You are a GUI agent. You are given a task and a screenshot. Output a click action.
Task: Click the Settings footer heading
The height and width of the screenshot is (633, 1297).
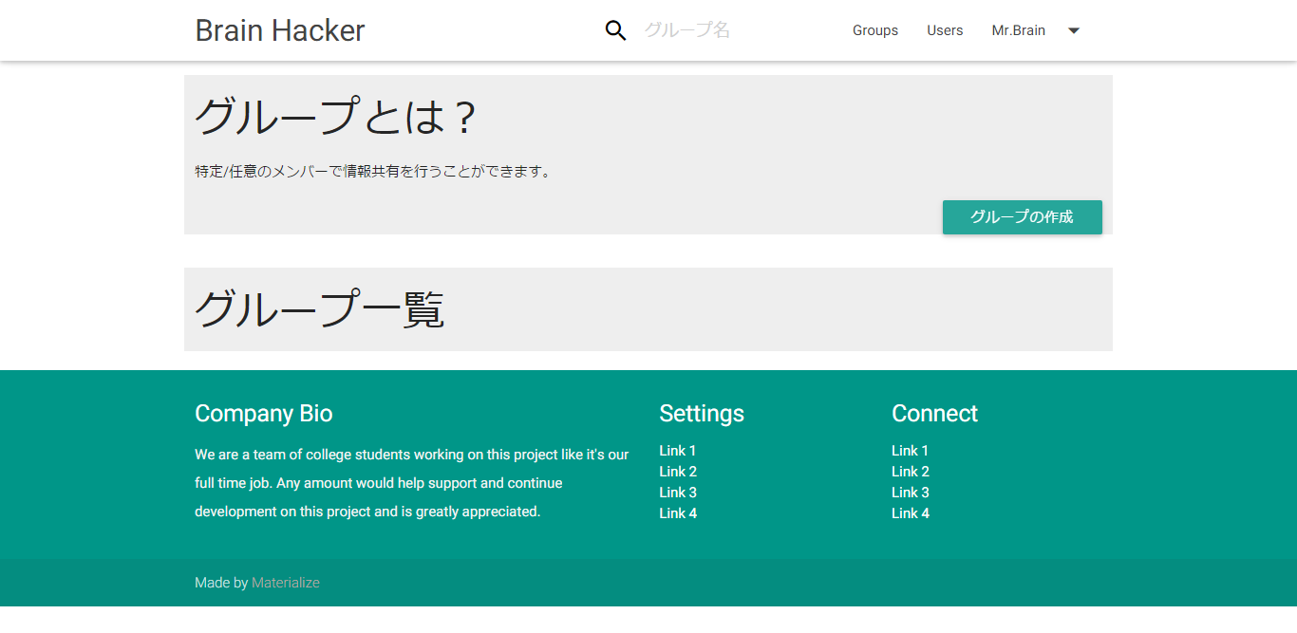702,414
